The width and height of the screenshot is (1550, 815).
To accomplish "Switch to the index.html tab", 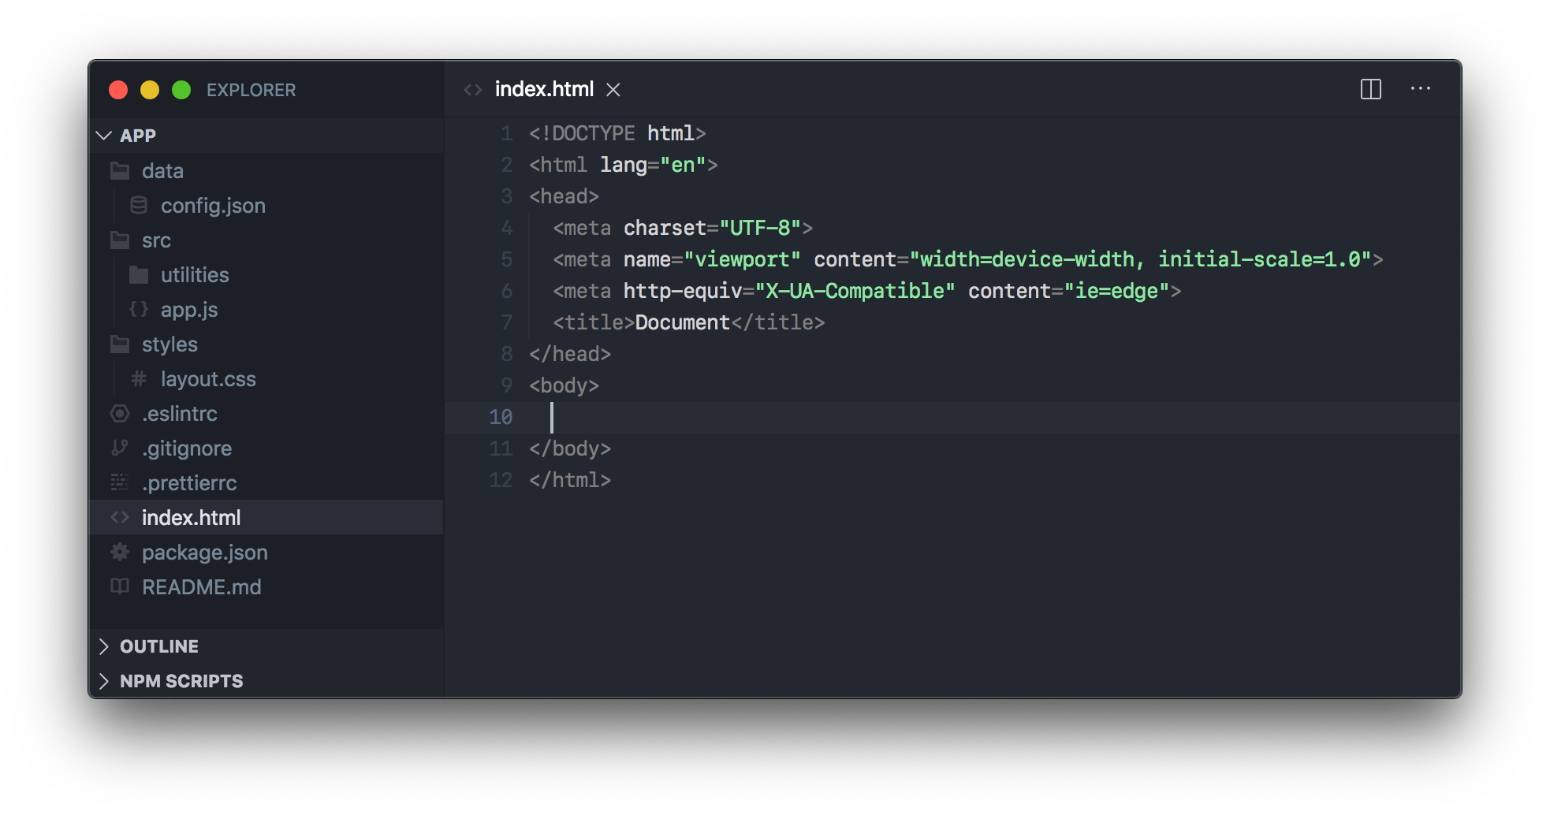I will pyautogui.click(x=544, y=89).
